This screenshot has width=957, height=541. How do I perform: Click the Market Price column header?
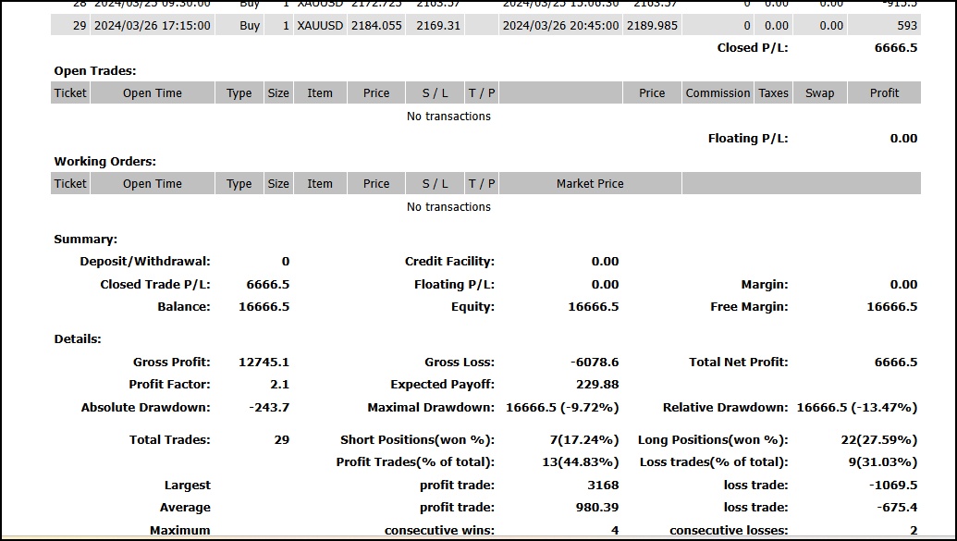click(590, 184)
